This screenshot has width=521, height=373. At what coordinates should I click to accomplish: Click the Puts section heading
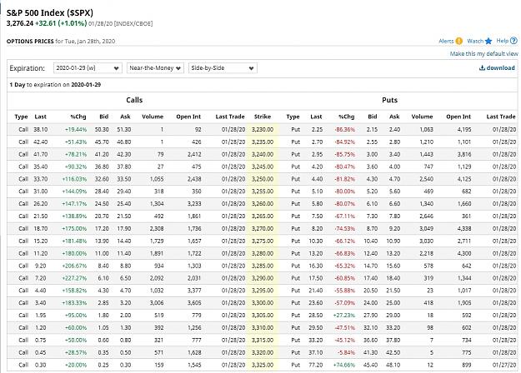point(390,100)
